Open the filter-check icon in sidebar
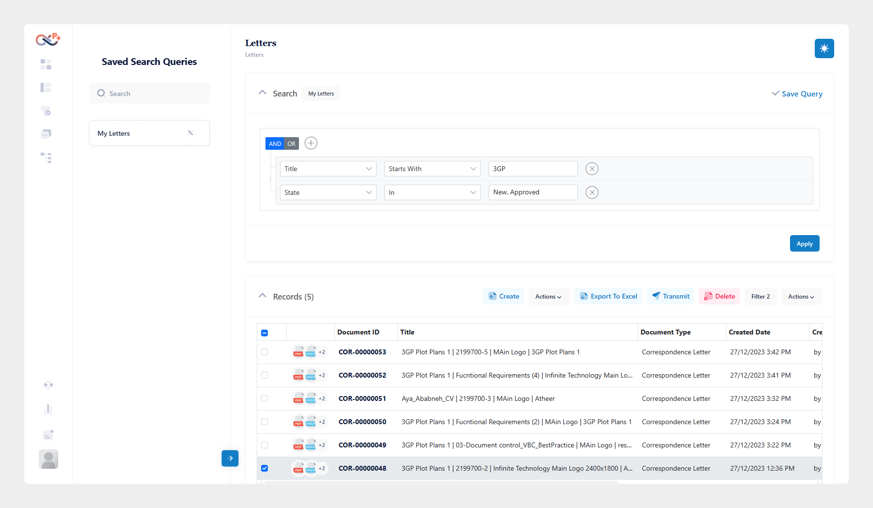The image size is (873, 508). 46,111
